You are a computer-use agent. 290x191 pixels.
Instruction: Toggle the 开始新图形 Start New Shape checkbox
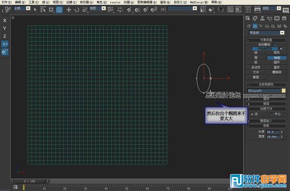point(281,48)
